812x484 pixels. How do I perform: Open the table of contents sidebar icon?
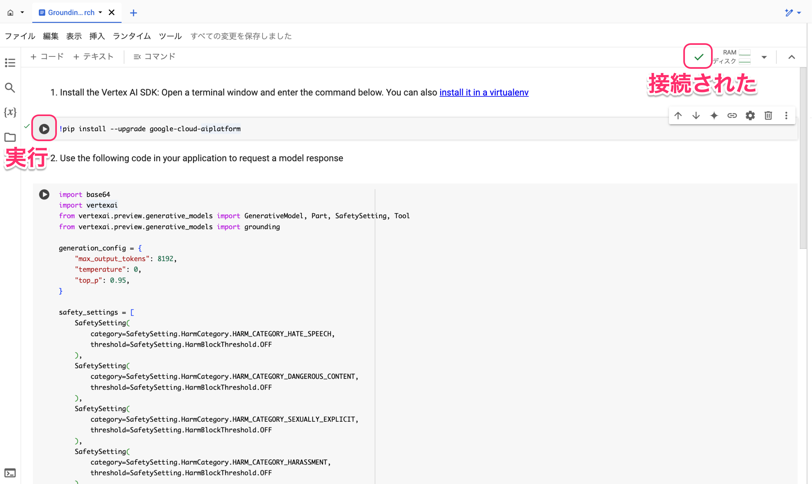coord(10,62)
